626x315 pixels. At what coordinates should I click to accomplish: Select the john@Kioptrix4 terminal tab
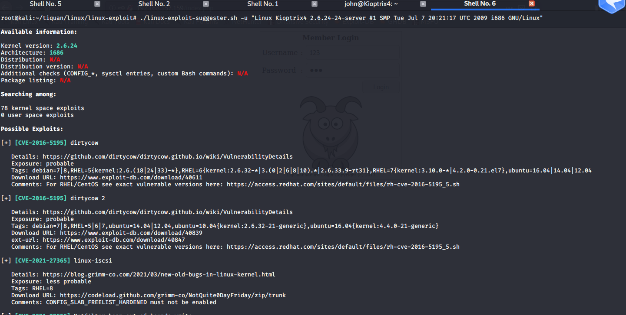pyautogui.click(x=371, y=3)
